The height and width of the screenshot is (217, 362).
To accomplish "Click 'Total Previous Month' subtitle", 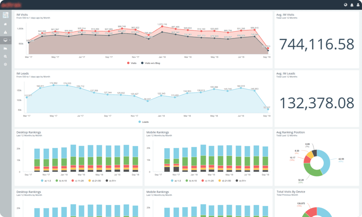I will tap(287, 195).
